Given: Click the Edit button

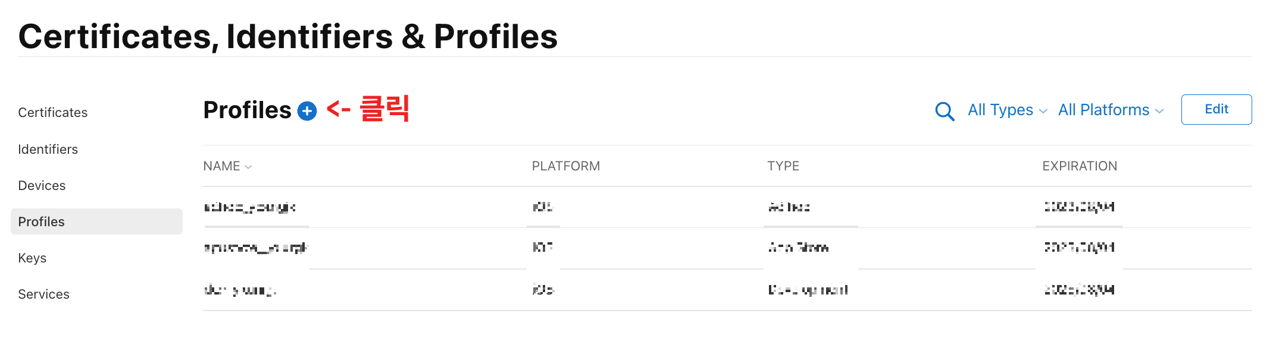Looking at the screenshot, I should click(x=1216, y=109).
